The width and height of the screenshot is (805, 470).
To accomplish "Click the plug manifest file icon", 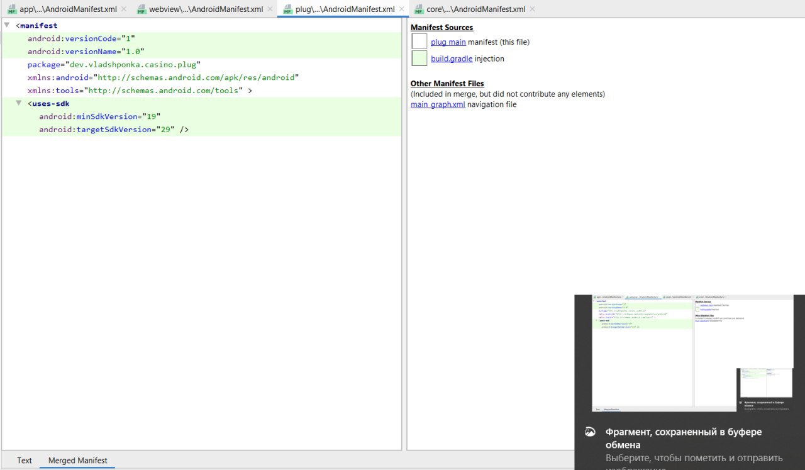I will tap(288, 9).
